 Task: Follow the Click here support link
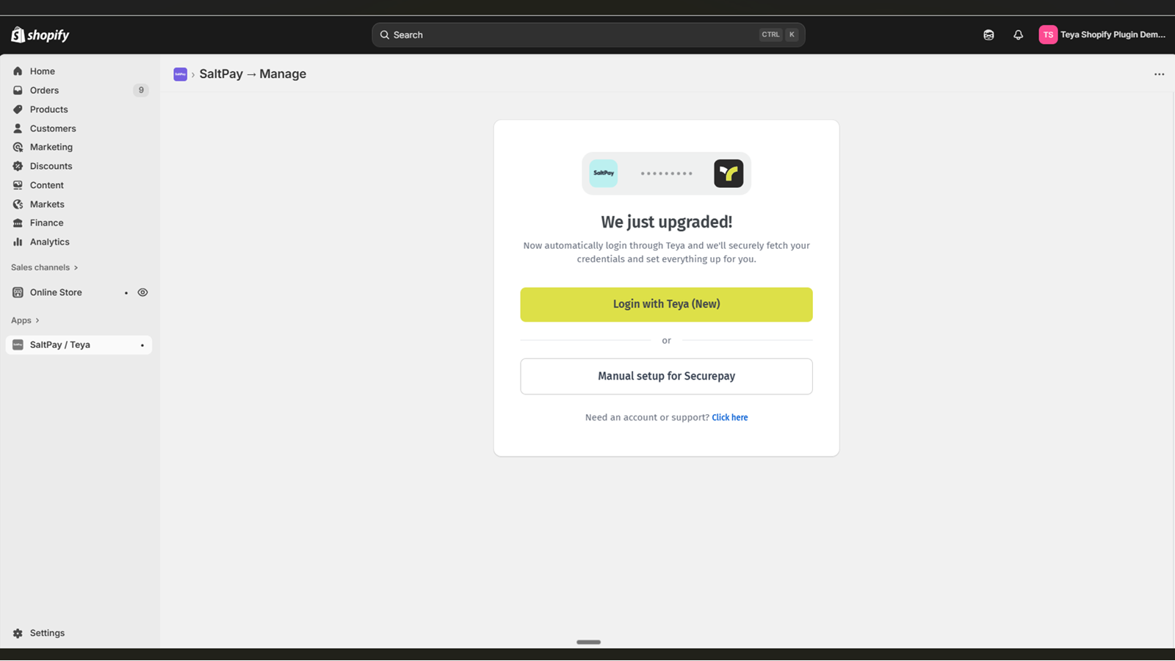click(729, 417)
